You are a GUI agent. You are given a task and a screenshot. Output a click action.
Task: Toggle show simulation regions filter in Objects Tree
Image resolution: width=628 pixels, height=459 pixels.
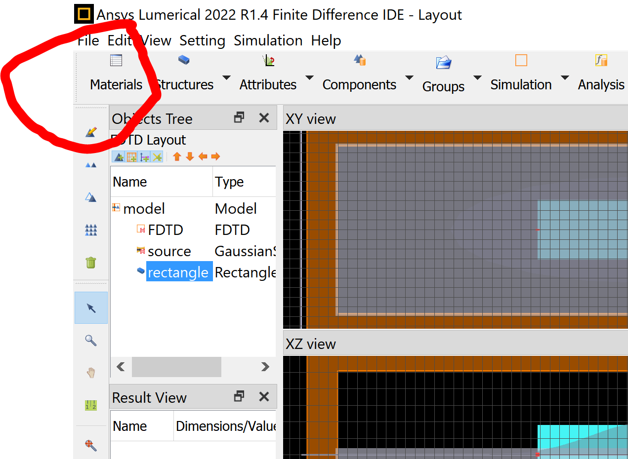[131, 157]
